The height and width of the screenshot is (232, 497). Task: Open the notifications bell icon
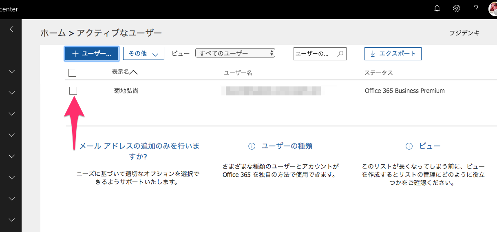click(x=437, y=8)
